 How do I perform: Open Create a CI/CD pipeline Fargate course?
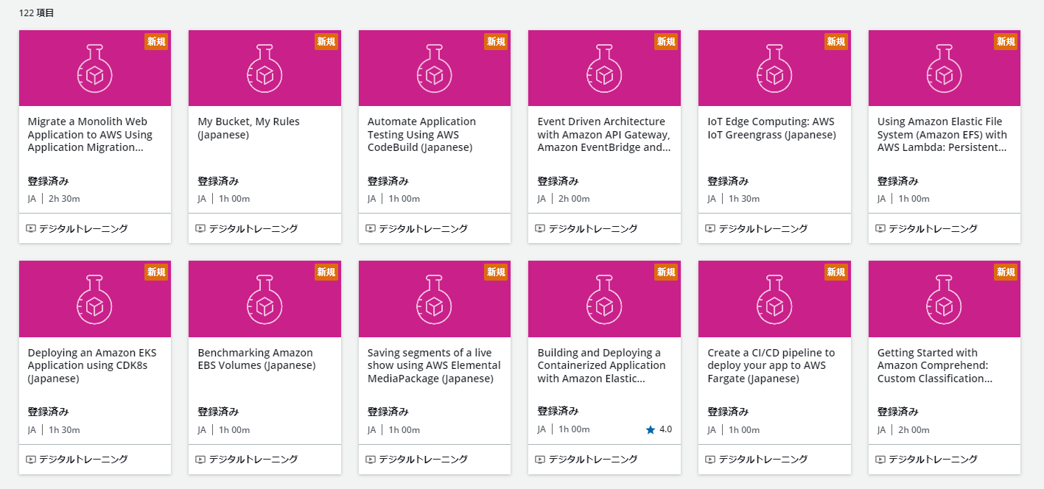771,366
